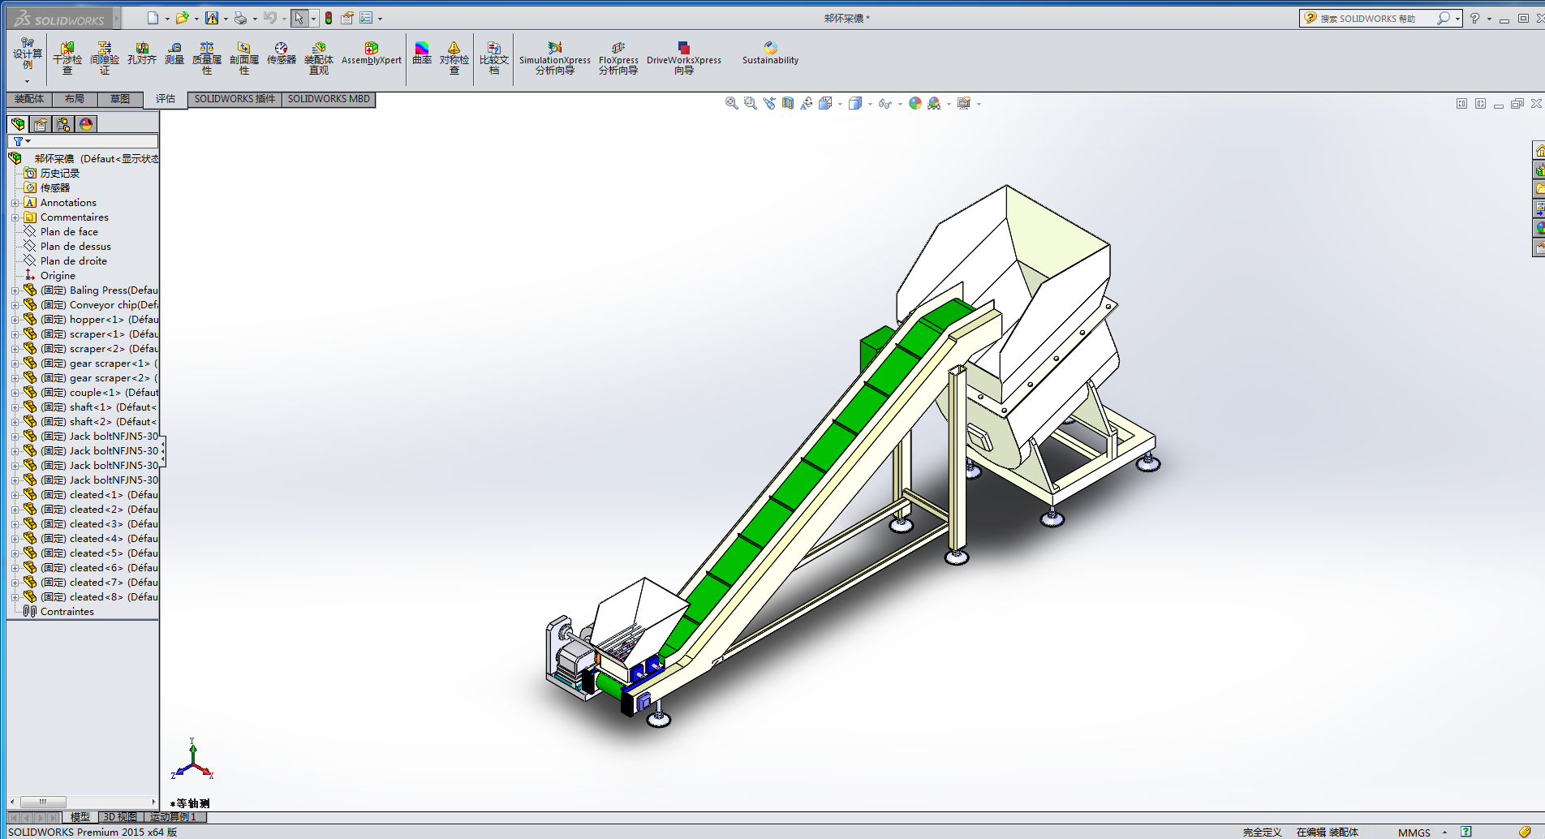Expand the Baling Press tree node

[15, 290]
